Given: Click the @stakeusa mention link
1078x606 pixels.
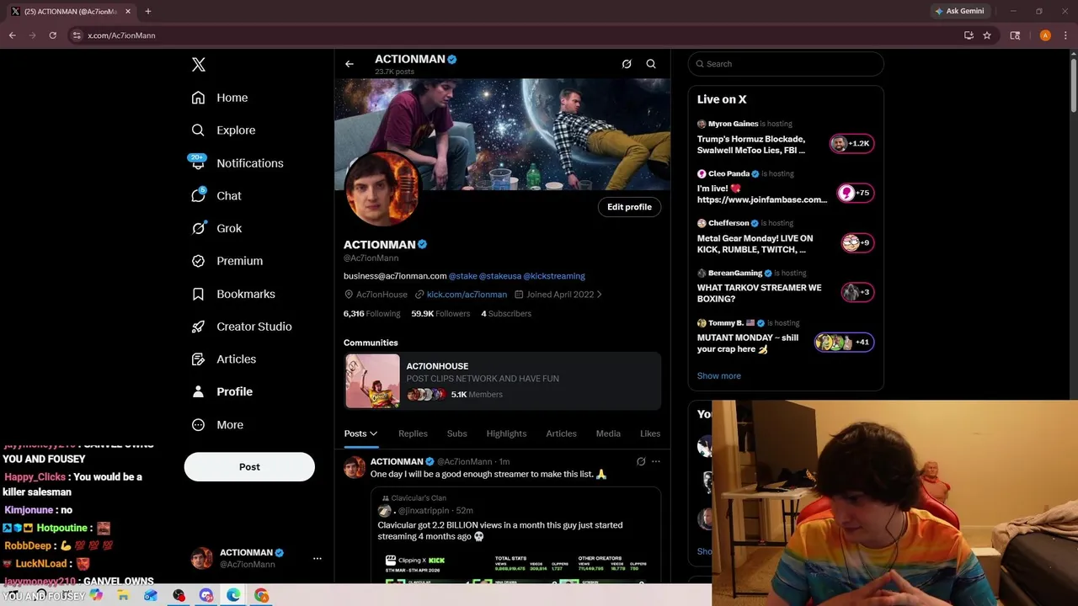Looking at the screenshot, I should point(499,276).
